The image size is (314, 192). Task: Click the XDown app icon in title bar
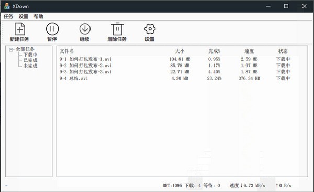(7, 6)
